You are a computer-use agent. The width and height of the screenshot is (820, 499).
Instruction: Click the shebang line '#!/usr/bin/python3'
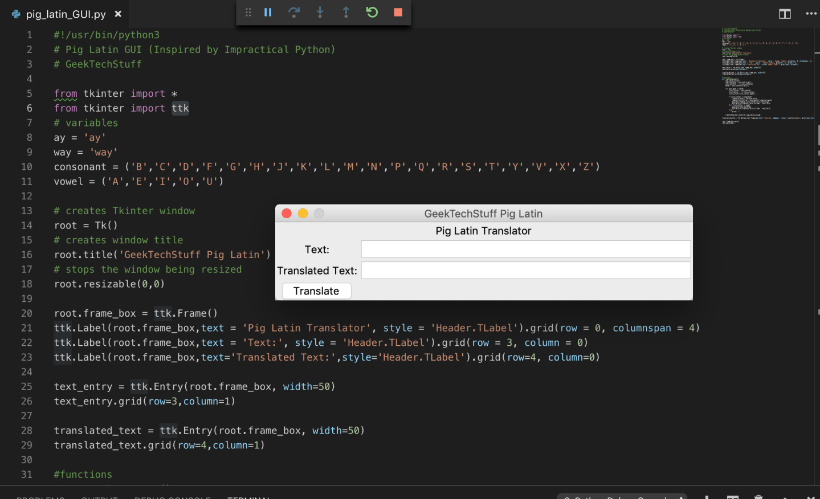[107, 35]
